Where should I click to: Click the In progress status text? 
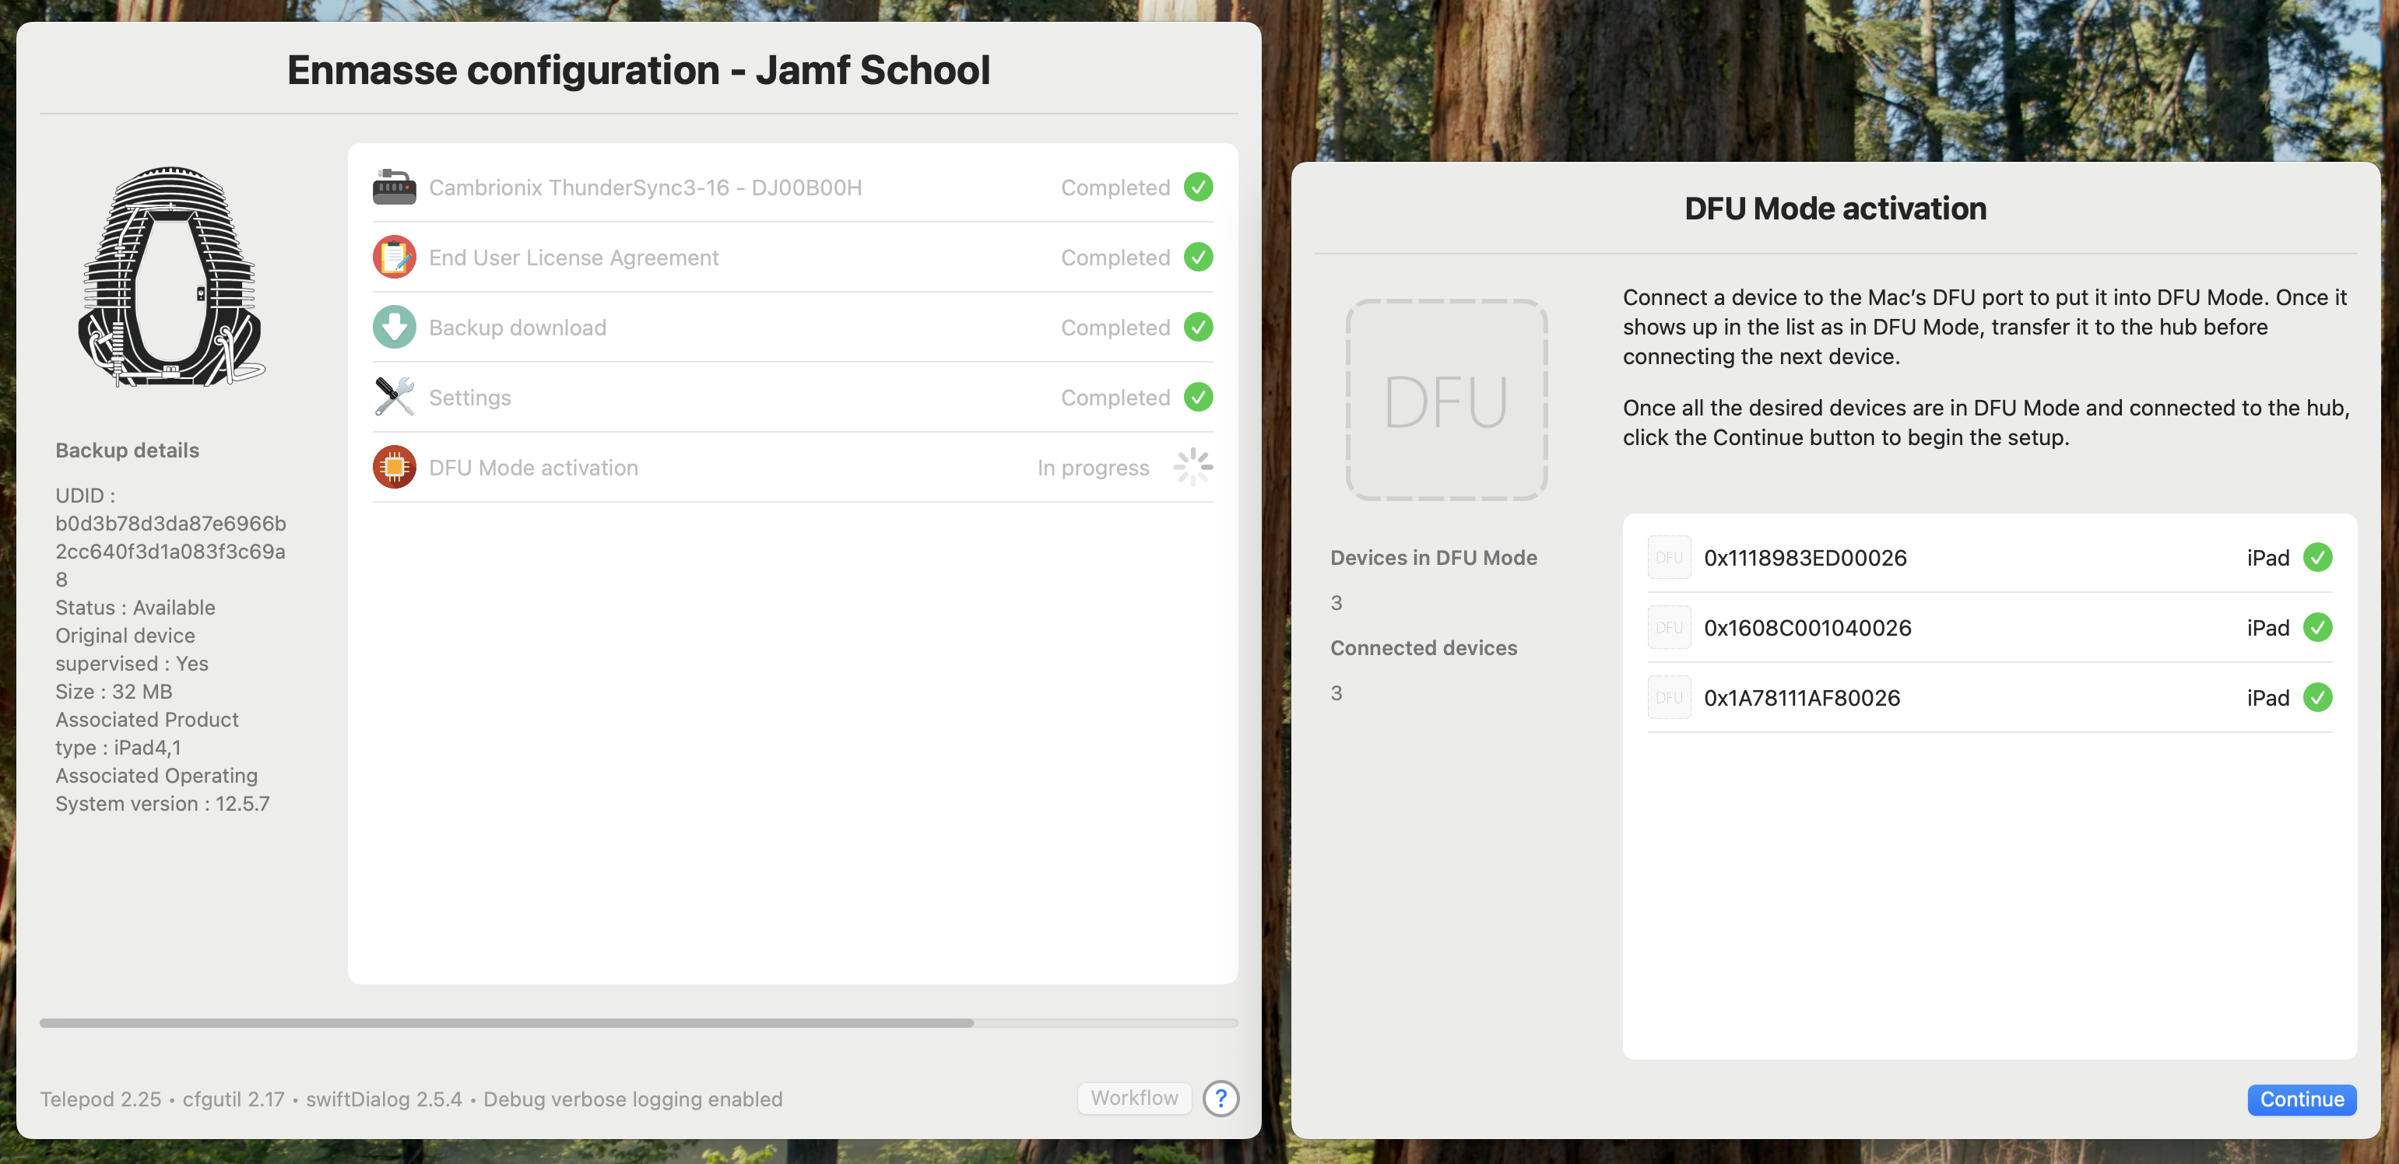(1092, 468)
